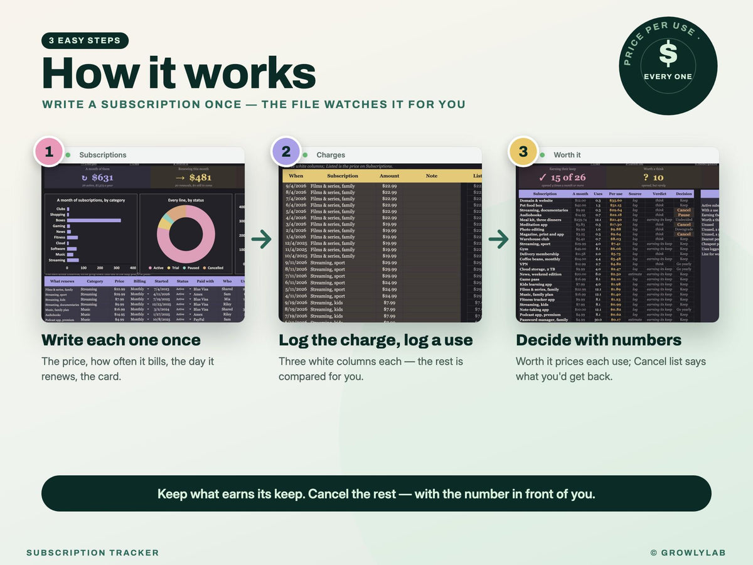Click the $29.99 amount on the 9/11/2026 row

click(390, 262)
